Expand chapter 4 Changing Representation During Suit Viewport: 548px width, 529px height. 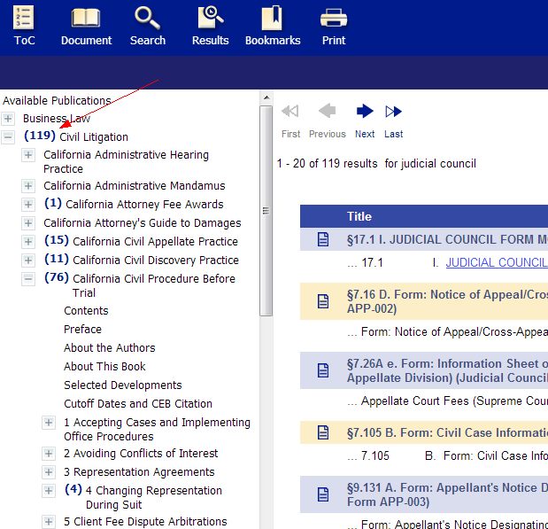click(x=49, y=491)
